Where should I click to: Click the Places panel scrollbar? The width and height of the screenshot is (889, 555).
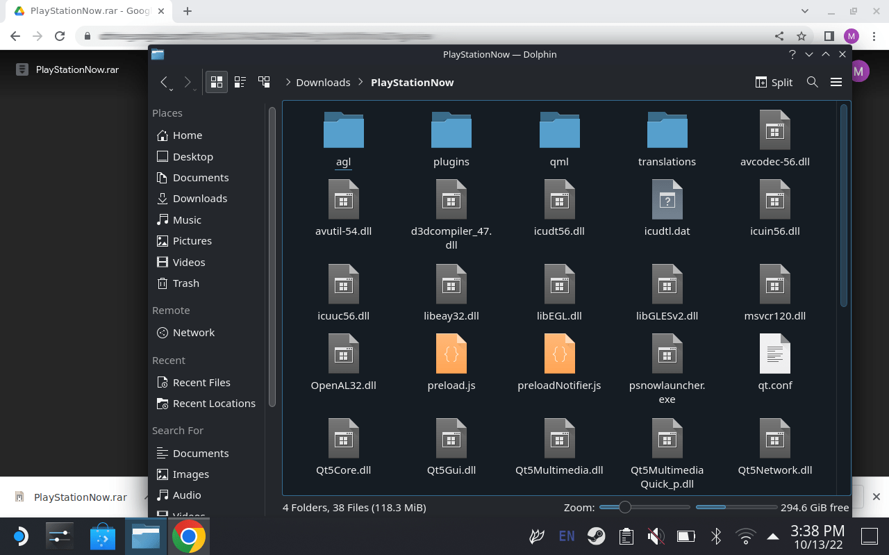272,257
